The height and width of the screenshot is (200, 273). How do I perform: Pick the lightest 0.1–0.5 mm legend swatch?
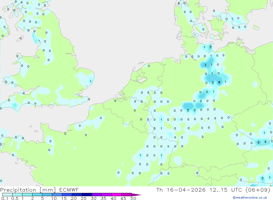point(7,195)
